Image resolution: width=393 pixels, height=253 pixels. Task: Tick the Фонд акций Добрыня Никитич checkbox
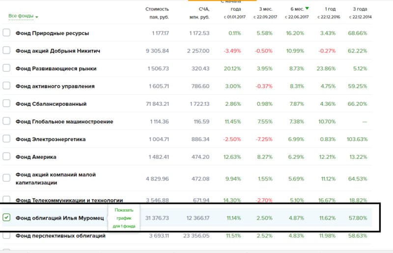tap(6, 51)
